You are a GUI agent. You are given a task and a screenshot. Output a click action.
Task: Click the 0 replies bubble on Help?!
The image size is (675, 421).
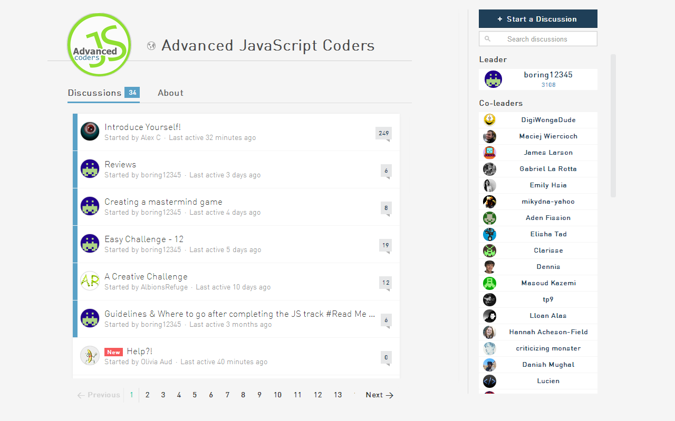coord(386,358)
